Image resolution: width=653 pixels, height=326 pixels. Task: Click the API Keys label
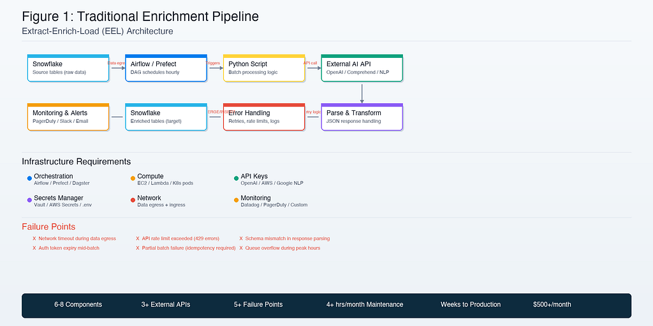pyautogui.click(x=254, y=176)
